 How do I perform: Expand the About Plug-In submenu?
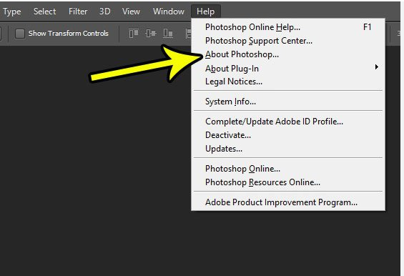coord(288,69)
